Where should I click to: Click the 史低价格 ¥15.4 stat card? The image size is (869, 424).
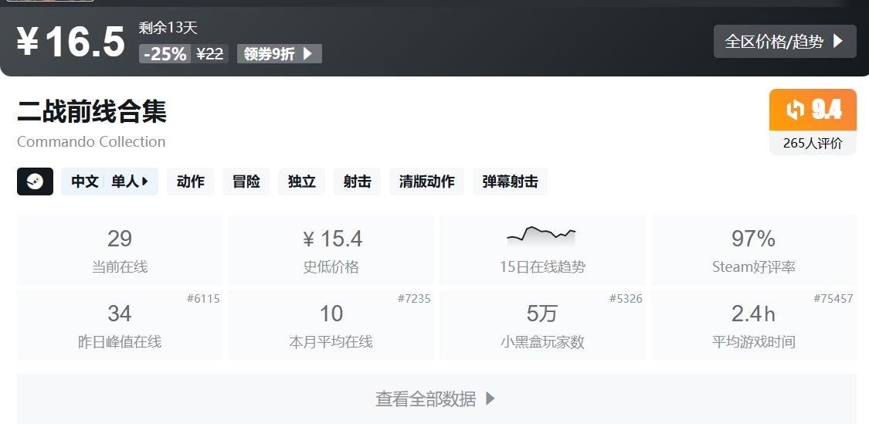tap(331, 250)
